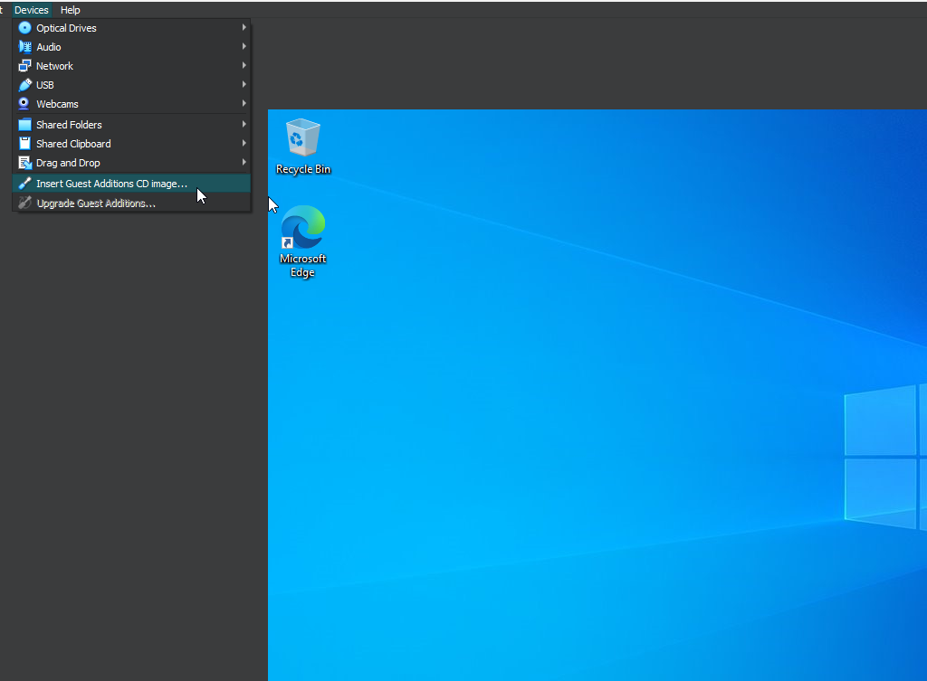Open the Audio submenu arrow
927x681 pixels.
point(244,47)
